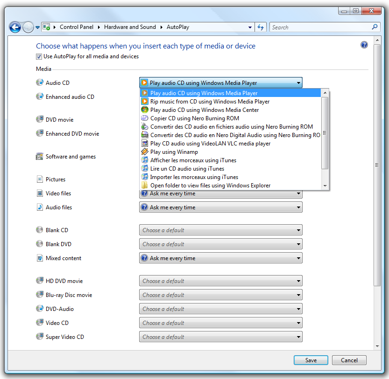The width and height of the screenshot is (389, 379).
Task: Open the Blank CD default dropdown
Action: tap(221, 230)
